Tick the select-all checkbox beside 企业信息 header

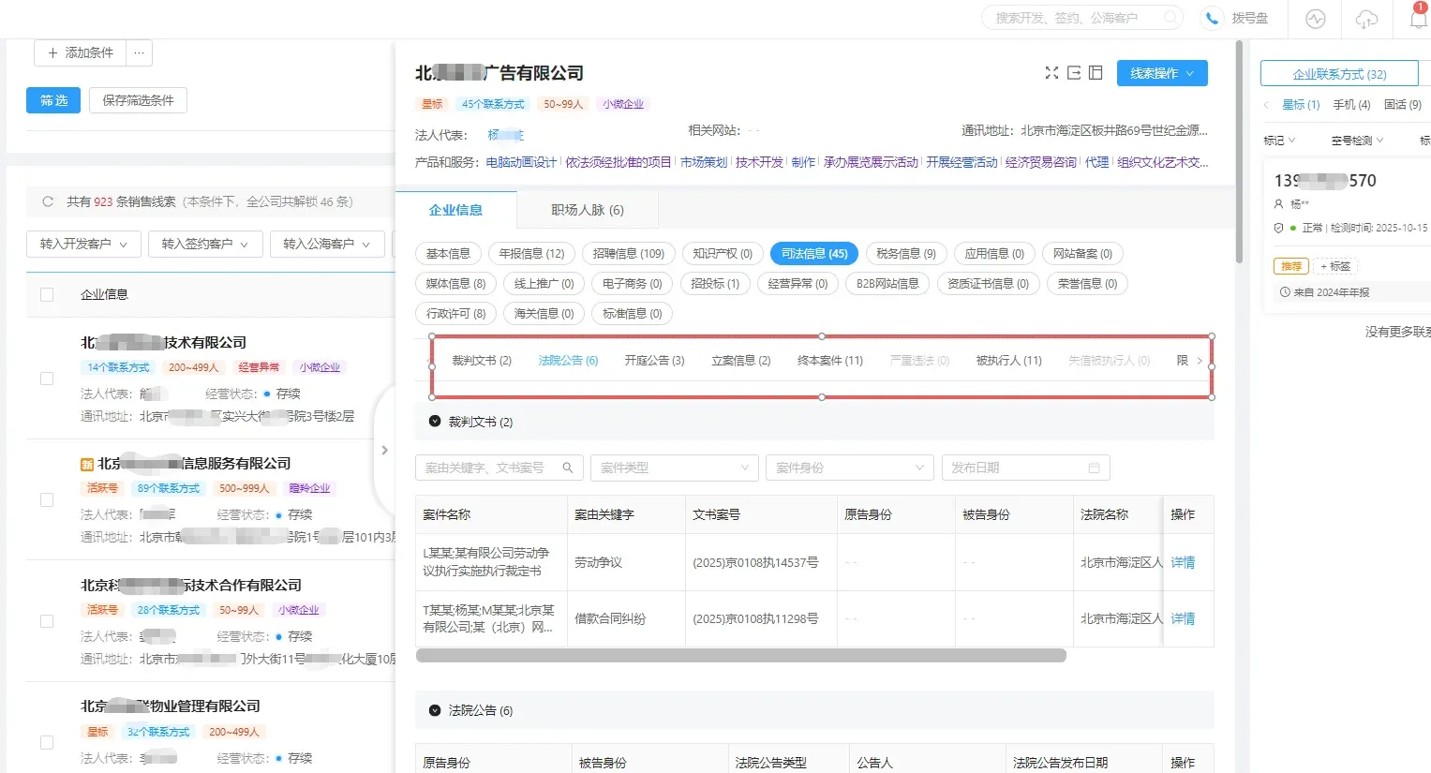[47, 294]
